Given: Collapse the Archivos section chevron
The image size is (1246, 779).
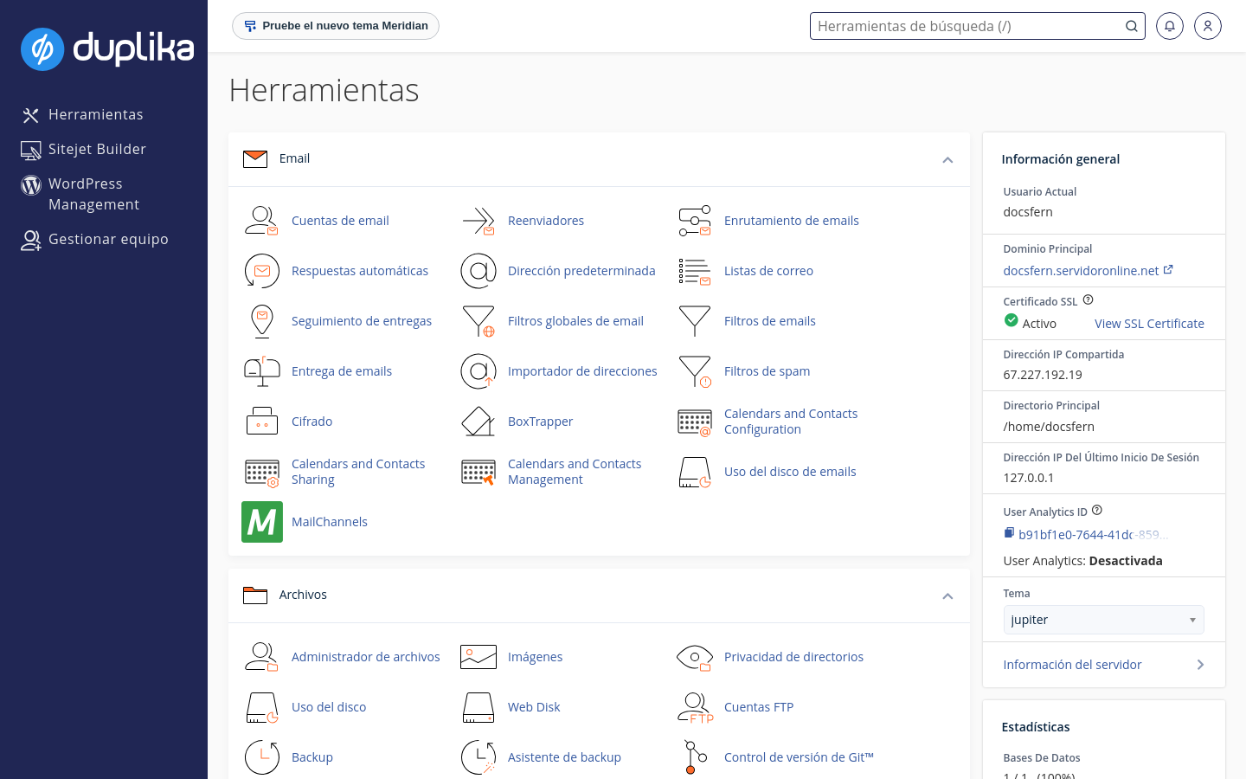Looking at the screenshot, I should point(947,596).
